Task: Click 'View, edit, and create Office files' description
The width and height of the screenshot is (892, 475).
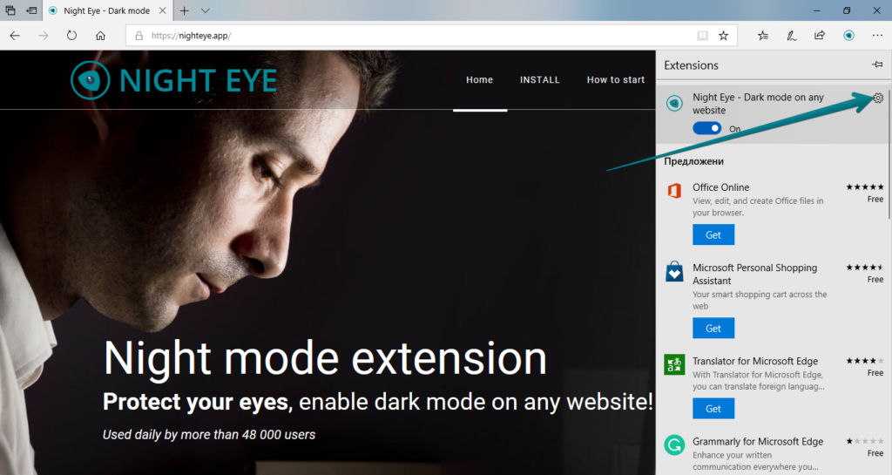Action: [x=758, y=207]
